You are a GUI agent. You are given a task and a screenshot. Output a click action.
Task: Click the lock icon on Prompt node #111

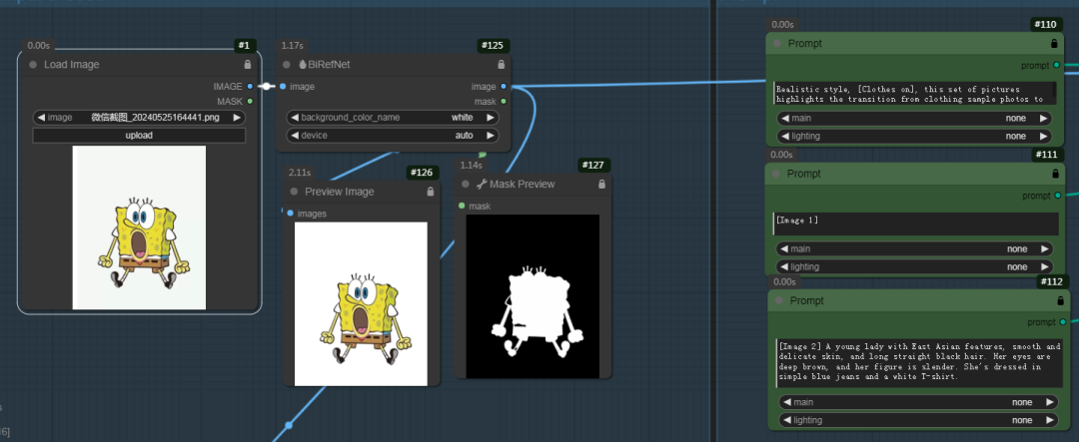1056,174
